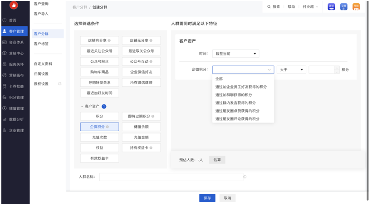
Task: Click the 估算 estimate button
Action: click(x=217, y=160)
